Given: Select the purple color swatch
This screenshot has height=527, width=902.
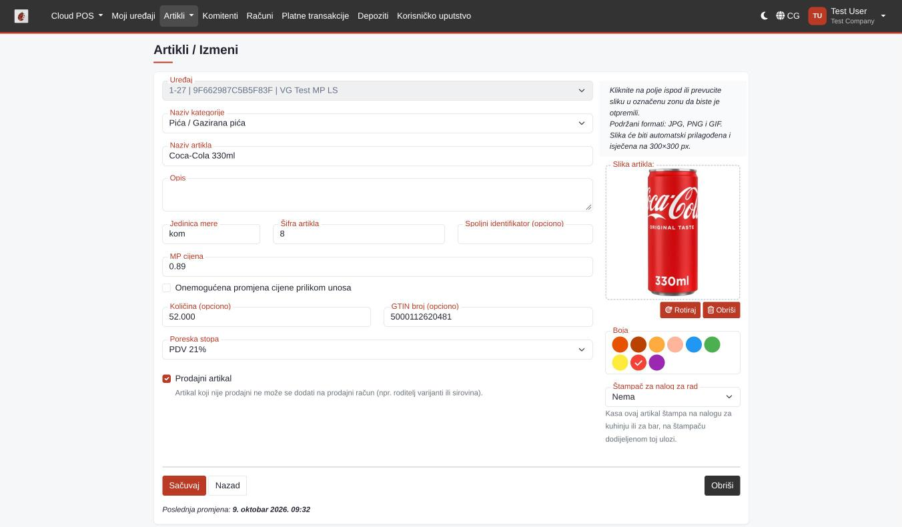Looking at the screenshot, I should [656, 362].
